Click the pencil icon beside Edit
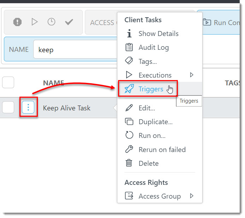The width and height of the screenshot is (245, 218). click(129, 108)
